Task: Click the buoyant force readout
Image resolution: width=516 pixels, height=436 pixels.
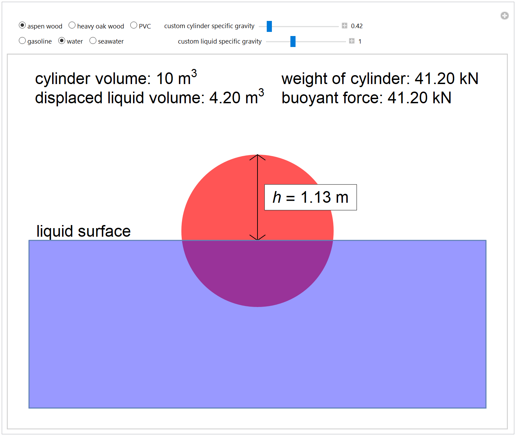Action: tap(366, 98)
